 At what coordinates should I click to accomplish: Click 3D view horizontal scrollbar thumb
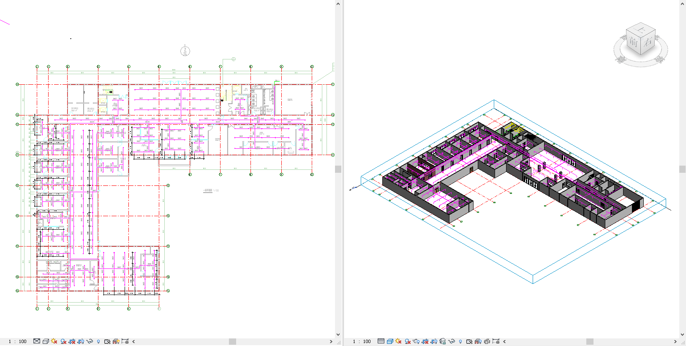tap(590, 341)
